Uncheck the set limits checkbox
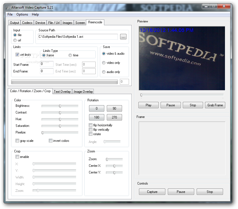 tap(17, 54)
